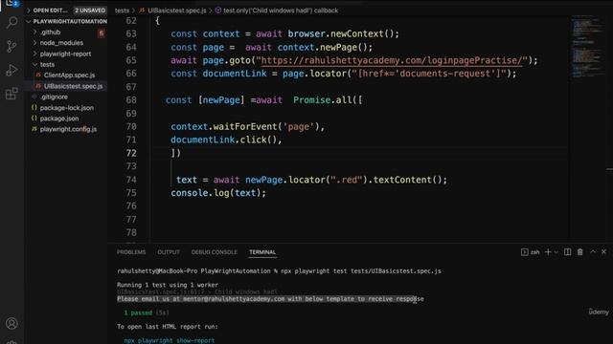Click the tests breadcrumb segment
613x344 pixels.
pyautogui.click(x=122, y=11)
